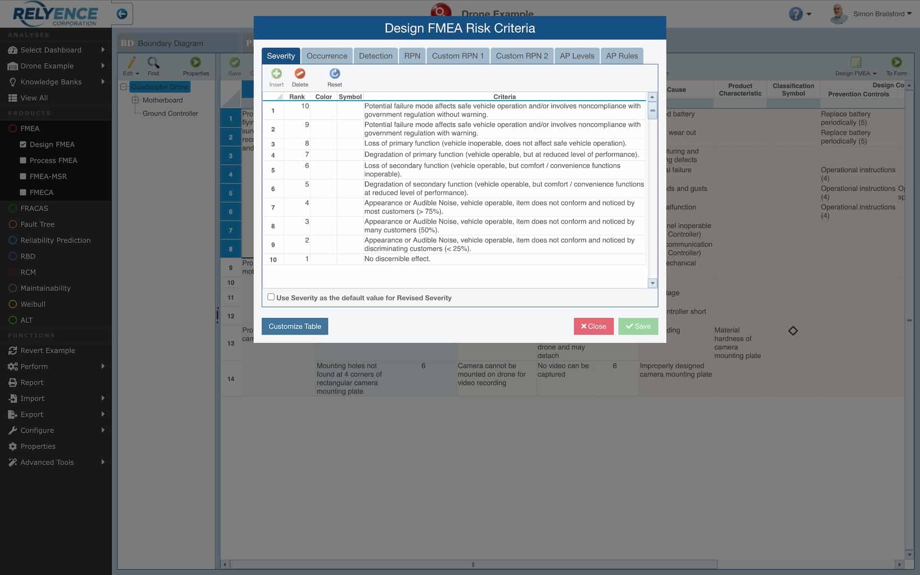Open the AP Rules tab
The height and width of the screenshot is (575, 920).
click(x=621, y=56)
